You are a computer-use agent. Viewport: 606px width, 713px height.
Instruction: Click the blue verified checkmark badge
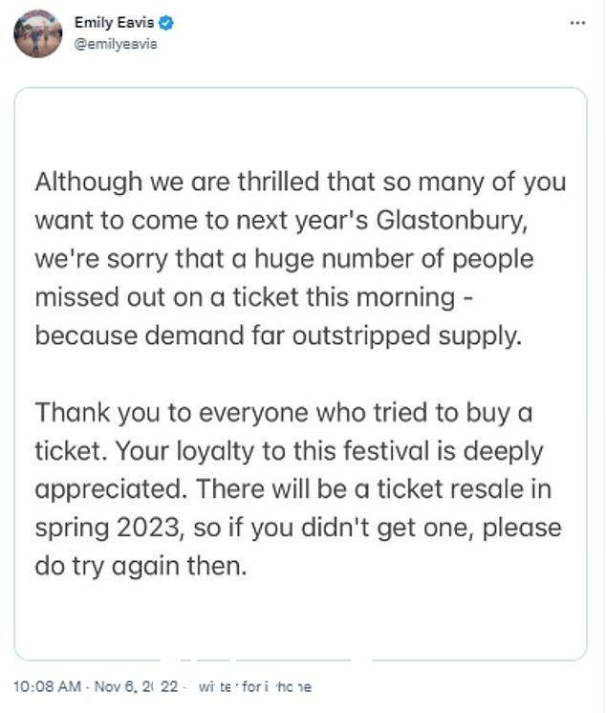pyautogui.click(x=166, y=22)
